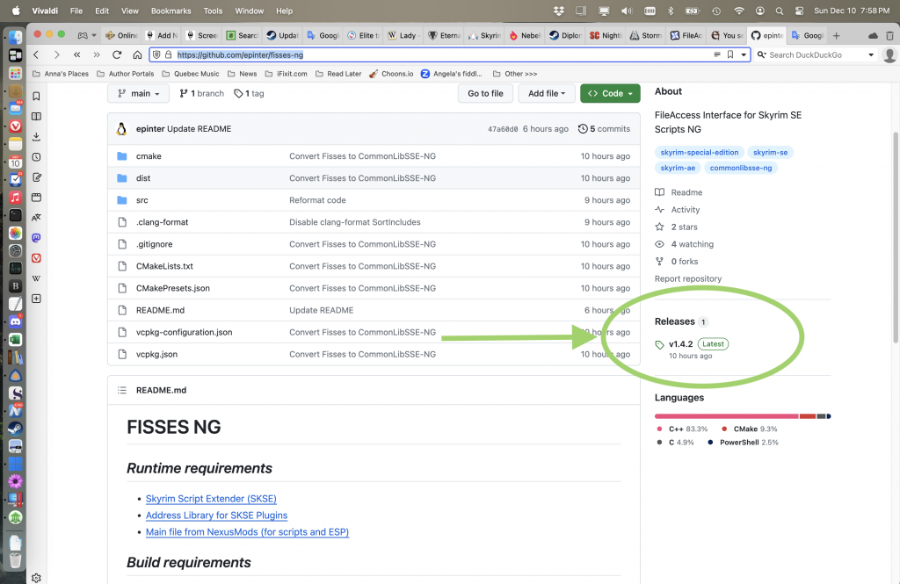
Task: Click the closed tabs trash icon
Action: 889,35
